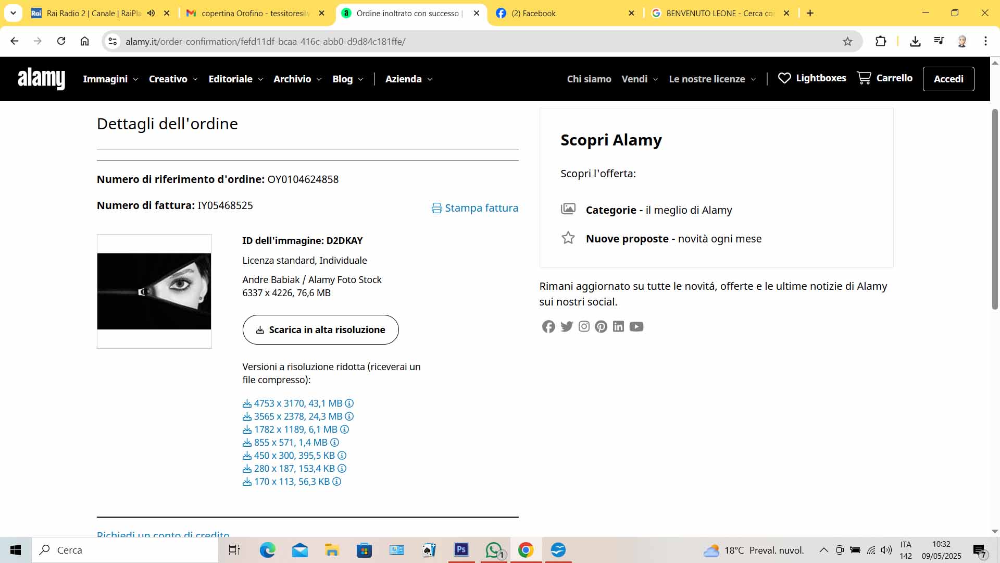Click the Pinterest social icon
Screen dimensions: 1000x563
pos(601,327)
